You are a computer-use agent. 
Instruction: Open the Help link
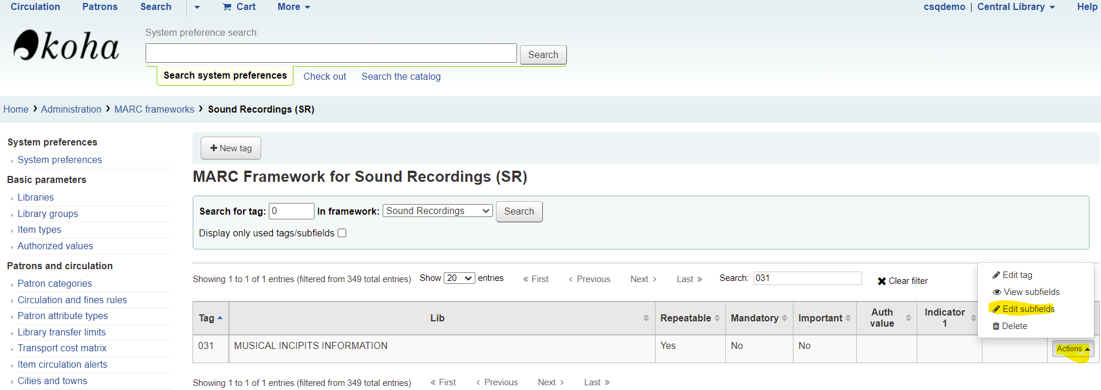tap(1087, 6)
